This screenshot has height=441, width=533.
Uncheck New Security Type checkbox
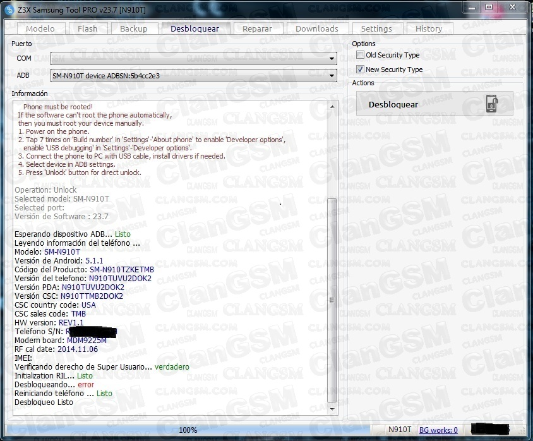tap(361, 69)
